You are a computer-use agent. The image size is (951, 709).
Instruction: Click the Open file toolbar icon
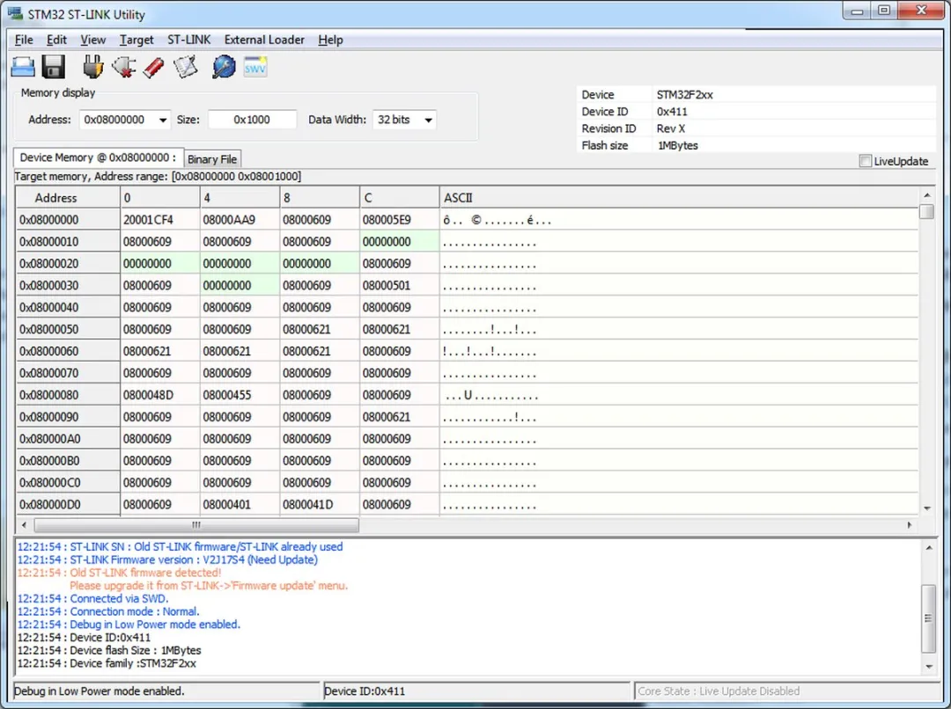tap(23, 67)
